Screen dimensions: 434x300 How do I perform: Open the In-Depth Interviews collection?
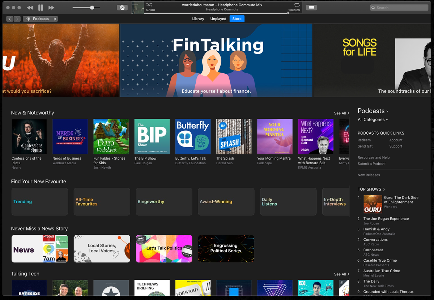point(336,201)
